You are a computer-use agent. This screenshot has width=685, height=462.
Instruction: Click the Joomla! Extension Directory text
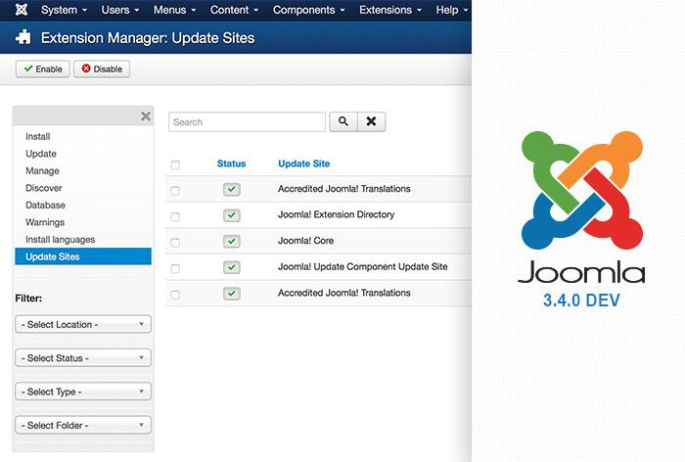(x=336, y=214)
